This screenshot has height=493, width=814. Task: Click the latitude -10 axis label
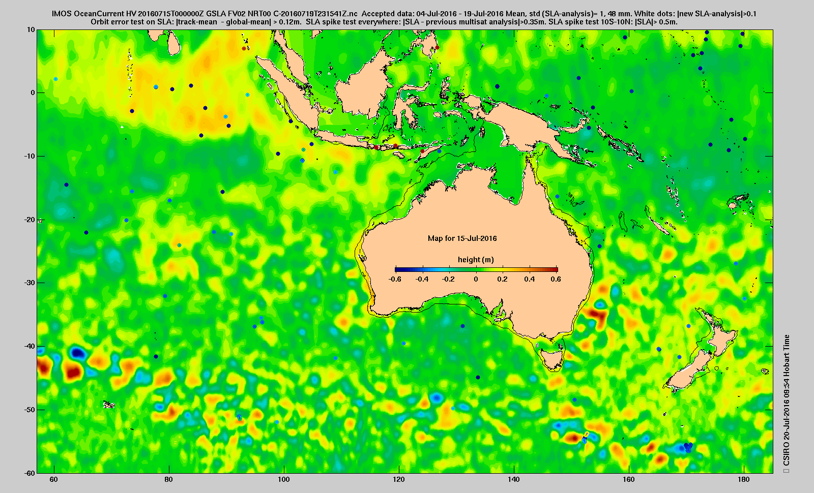point(30,156)
